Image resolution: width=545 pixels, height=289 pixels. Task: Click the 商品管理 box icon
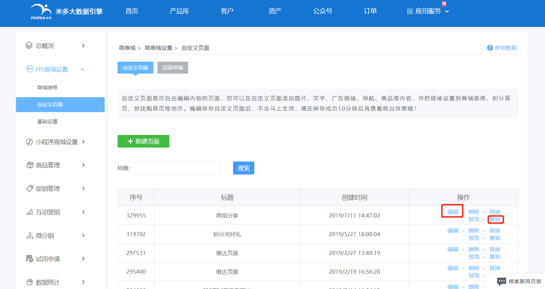tap(30, 165)
